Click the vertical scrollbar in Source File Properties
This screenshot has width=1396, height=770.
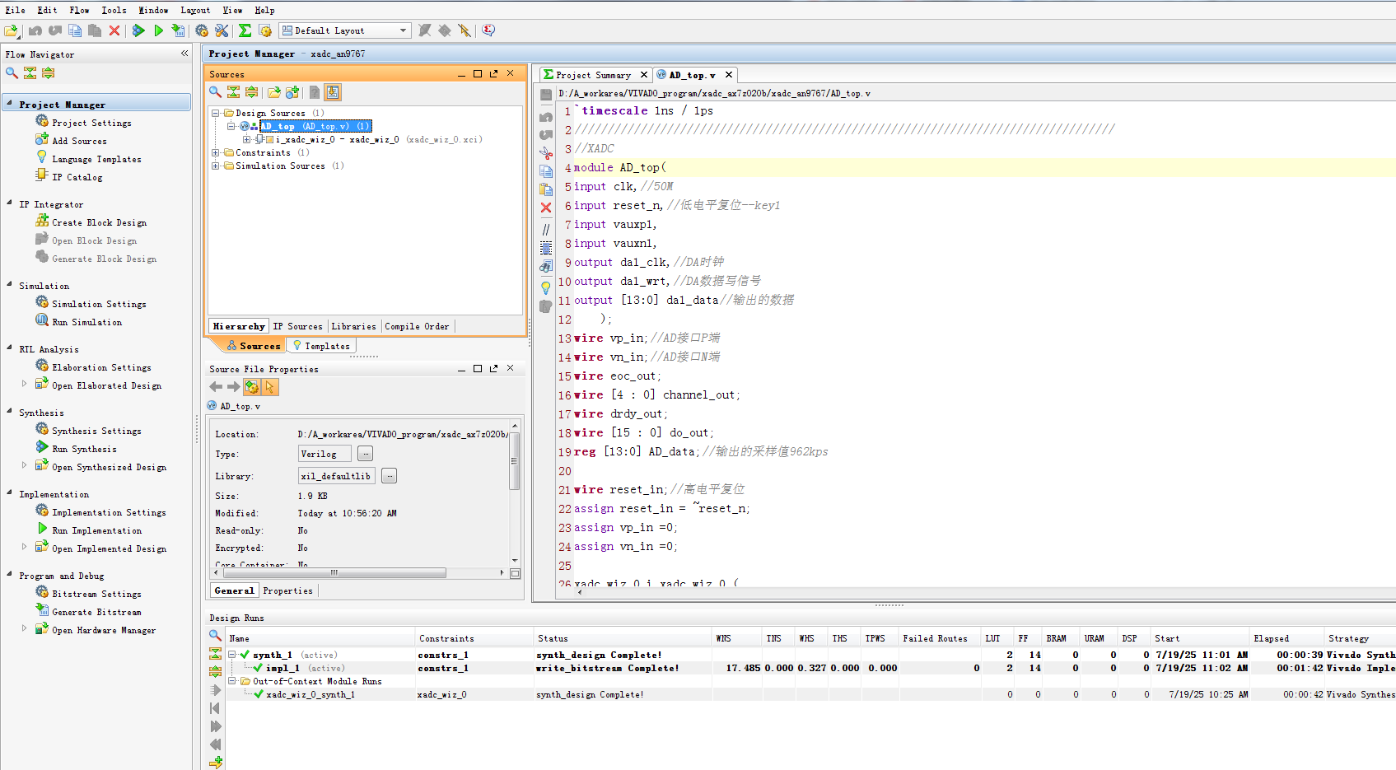point(515,461)
